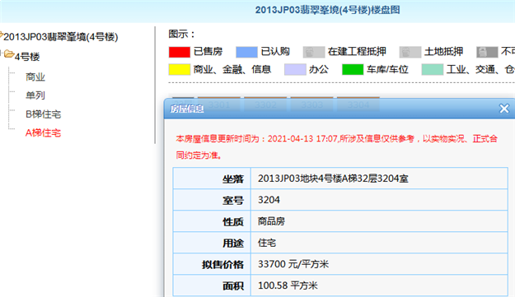Click the price 33700 元/平方米
The width and height of the screenshot is (515, 297).
pyautogui.click(x=293, y=264)
